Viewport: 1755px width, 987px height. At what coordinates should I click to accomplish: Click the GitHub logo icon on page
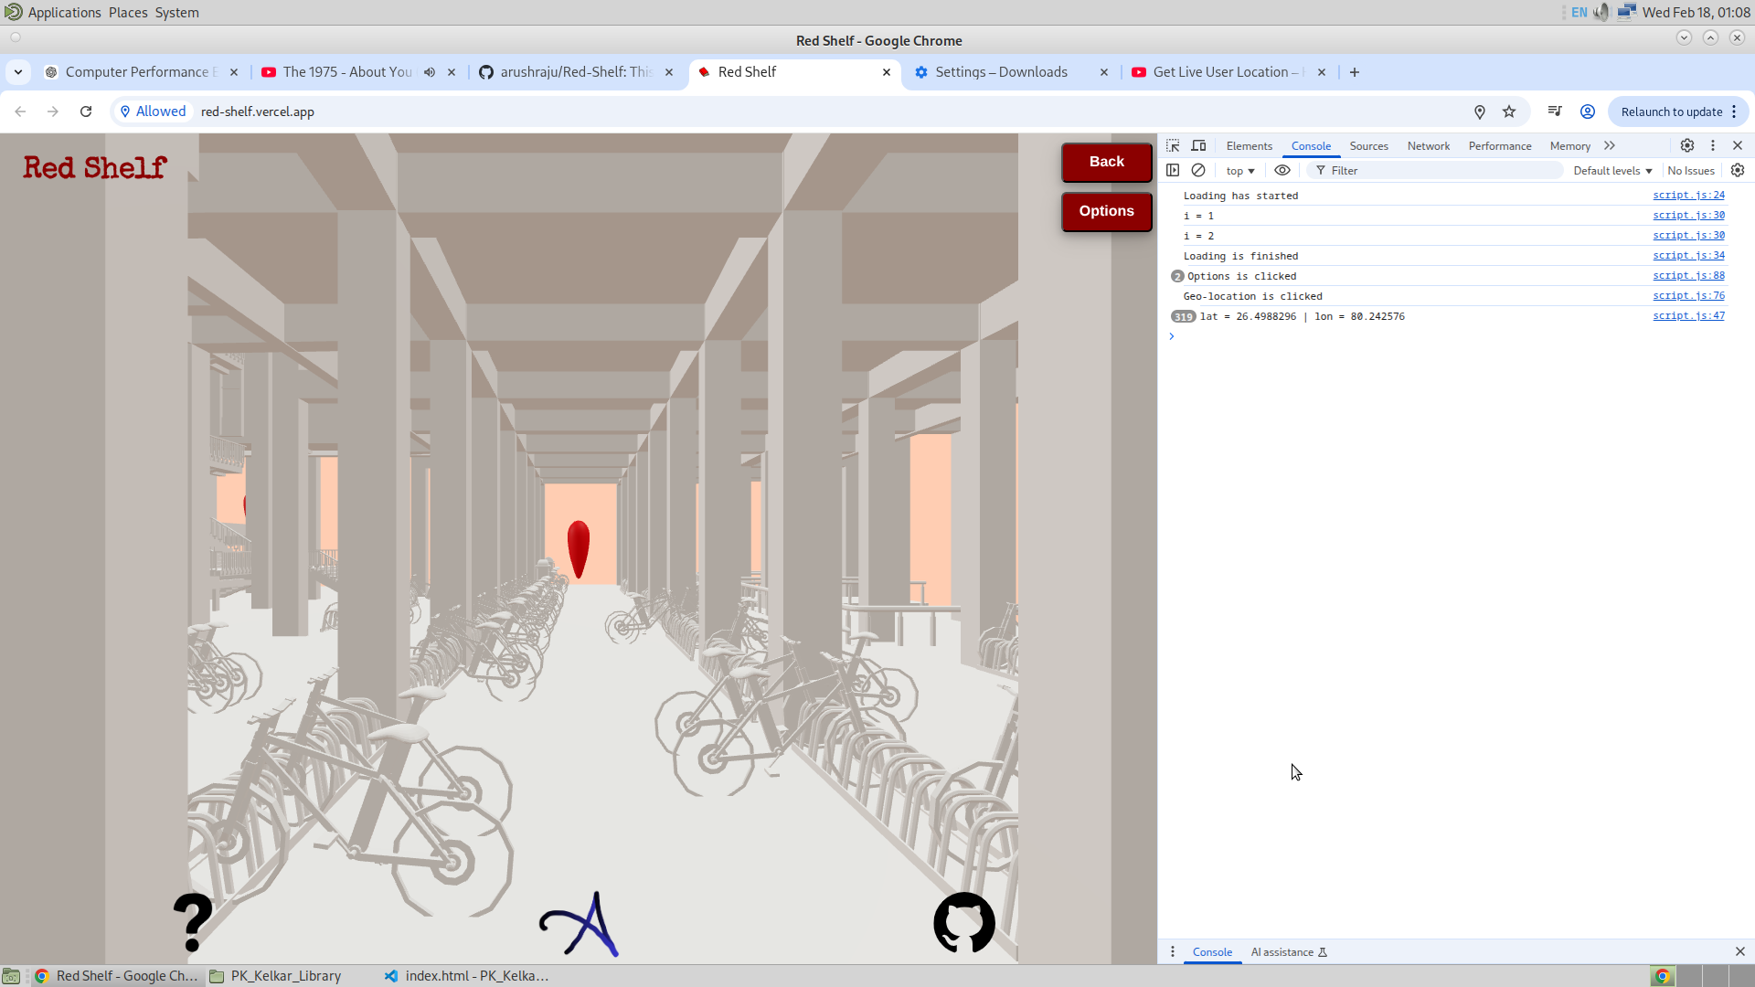click(963, 922)
